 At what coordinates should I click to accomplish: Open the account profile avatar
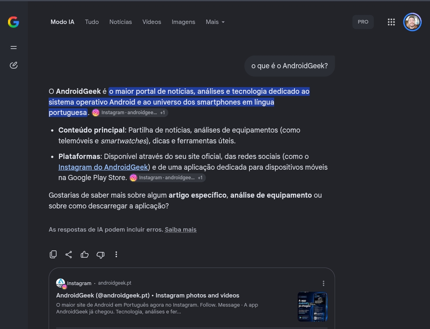coord(412,22)
